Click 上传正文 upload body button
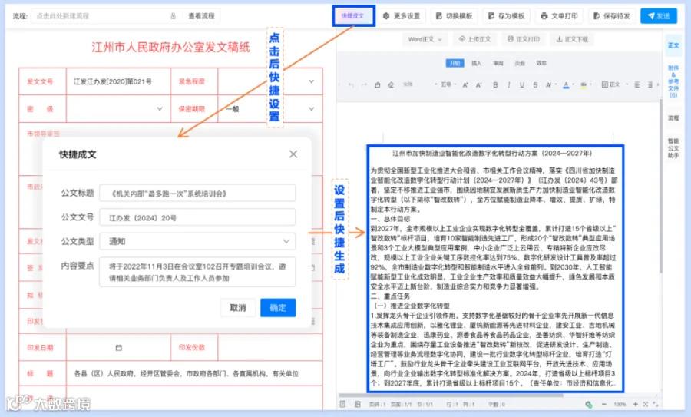The width and height of the screenshot is (691, 417). click(x=474, y=39)
